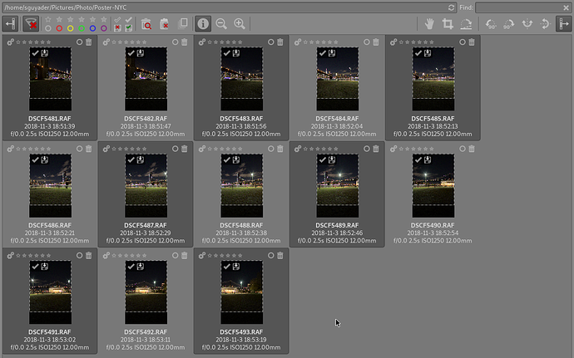
Task: Zoom out thumbnails with magnifier minus
Action: coord(221,24)
